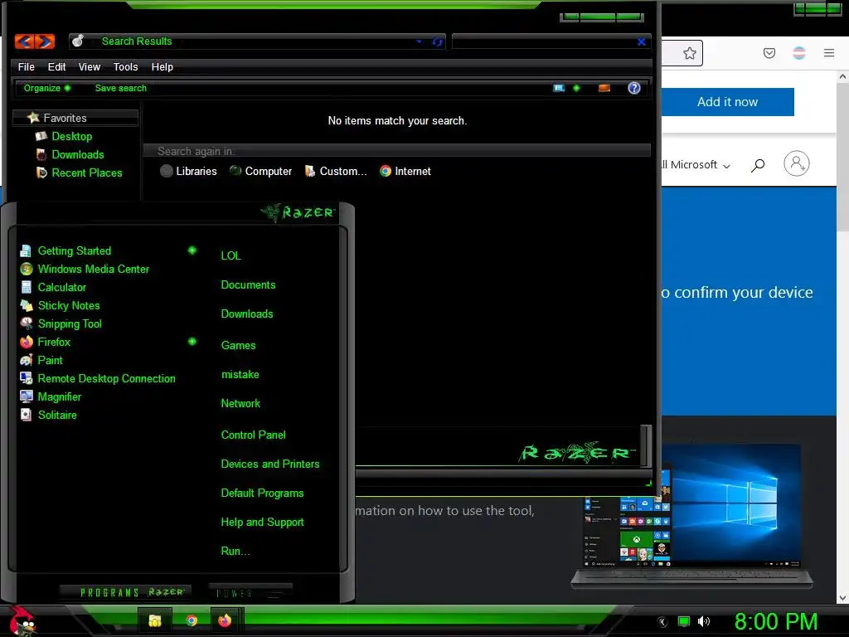Click the Power button in Start menu
The width and height of the screenshot is (849, 637).
[x=250, y=592]
